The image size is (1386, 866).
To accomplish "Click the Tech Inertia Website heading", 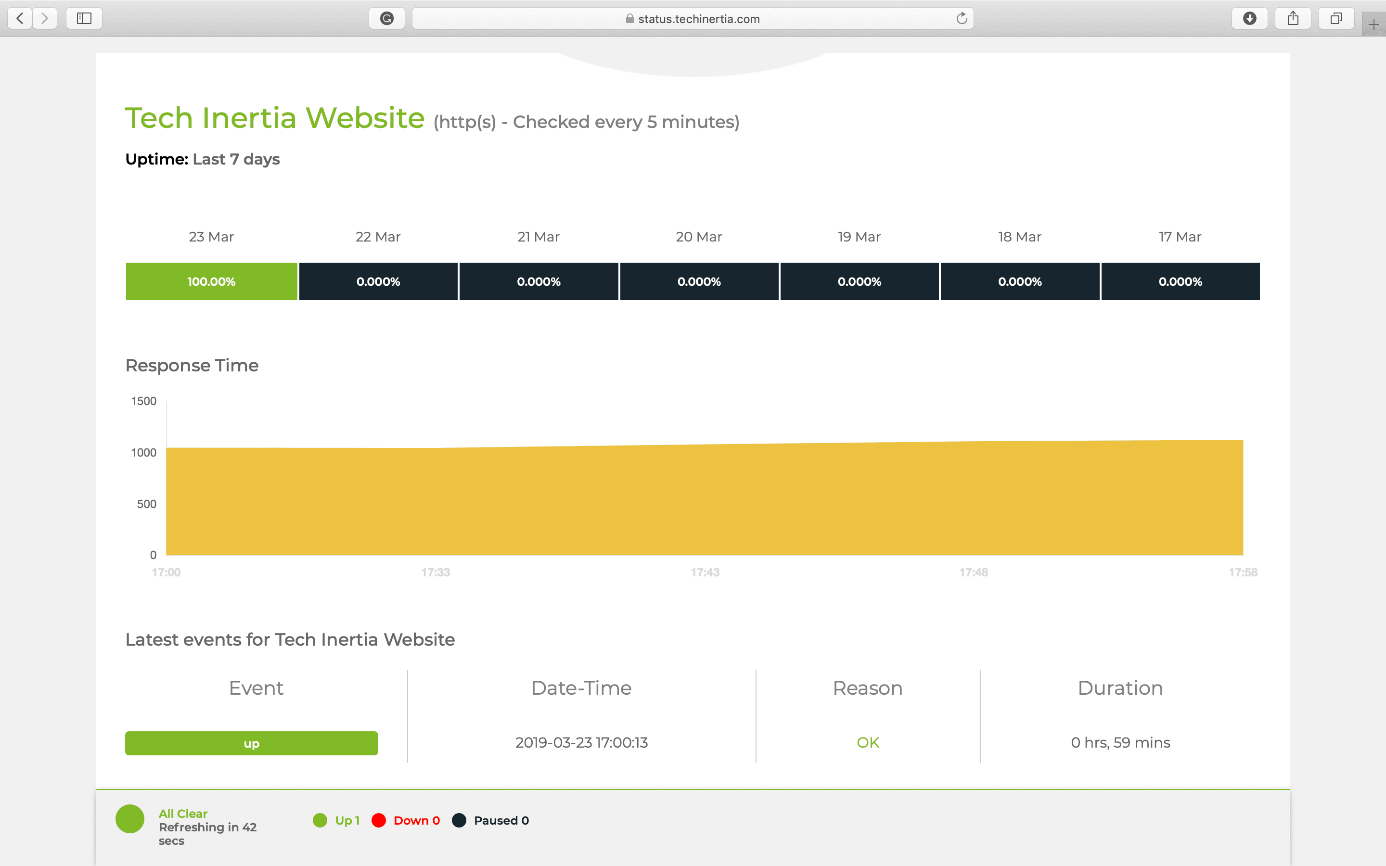I will pos(275,118).
